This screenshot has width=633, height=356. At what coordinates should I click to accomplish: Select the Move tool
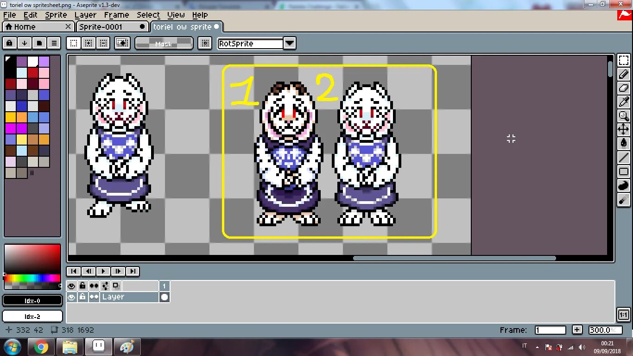[x=624, y=130]
